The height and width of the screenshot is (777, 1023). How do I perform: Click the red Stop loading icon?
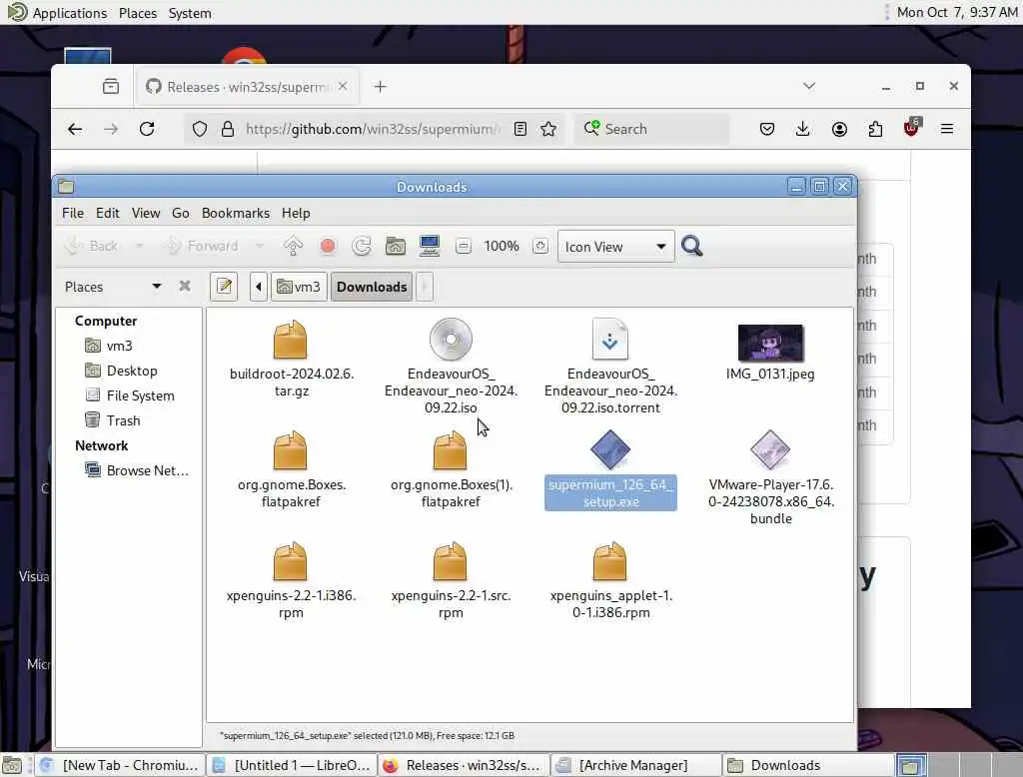(x=328, y=246)
